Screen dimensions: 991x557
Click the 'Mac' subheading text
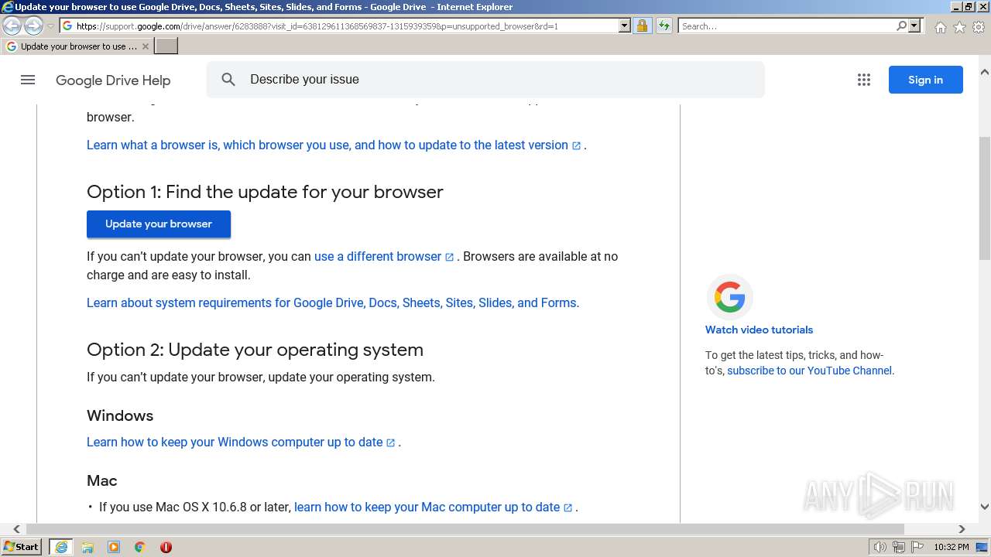(102, 480)
